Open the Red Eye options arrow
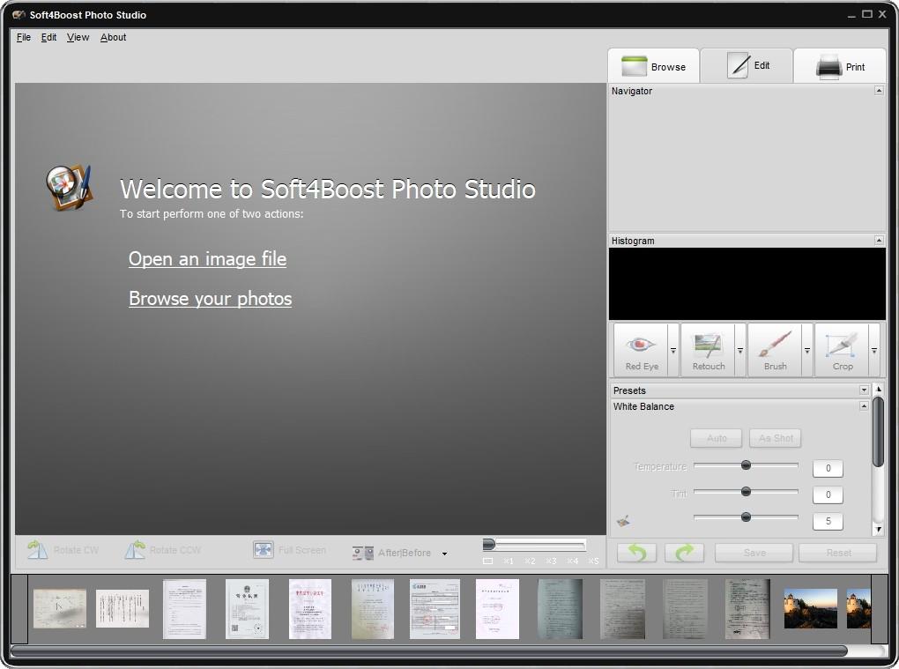Screen dimensions: 899x669 pyautogui.click(x=673, y=350)
